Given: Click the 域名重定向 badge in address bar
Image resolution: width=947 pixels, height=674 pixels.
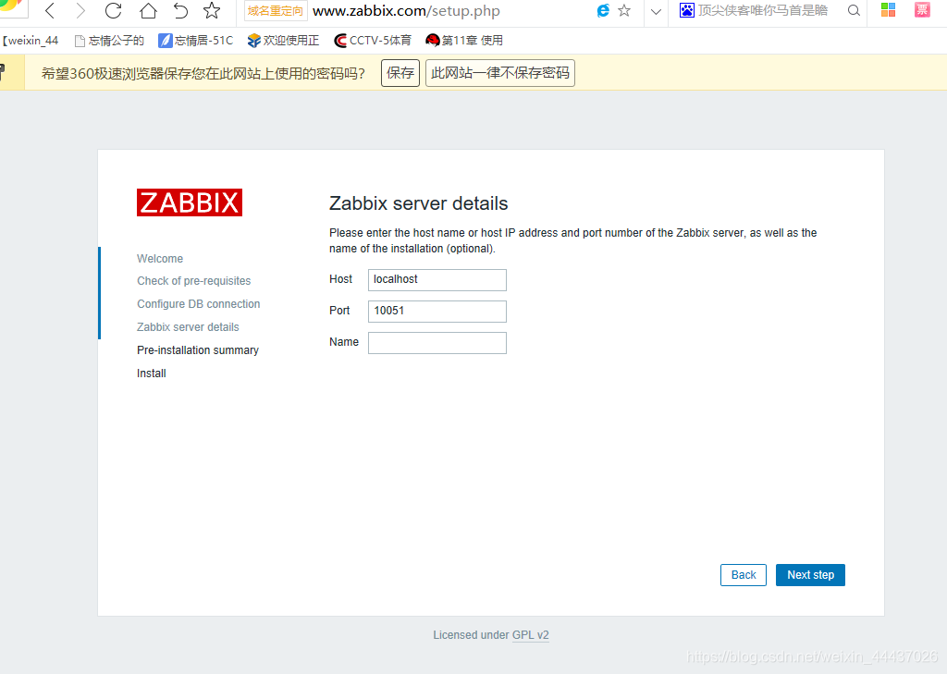Looking at the screenshot, I should 276,11.
